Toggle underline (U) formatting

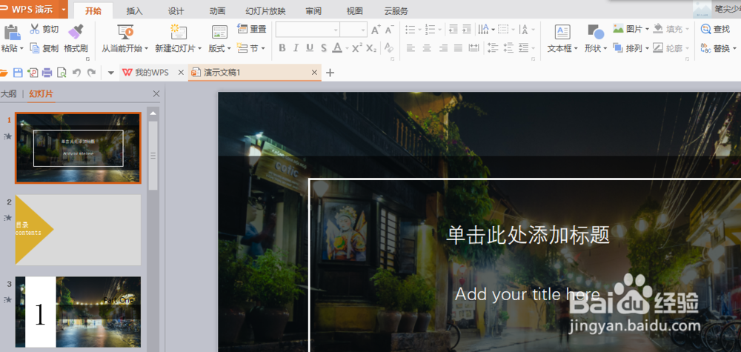coord(310,47)
